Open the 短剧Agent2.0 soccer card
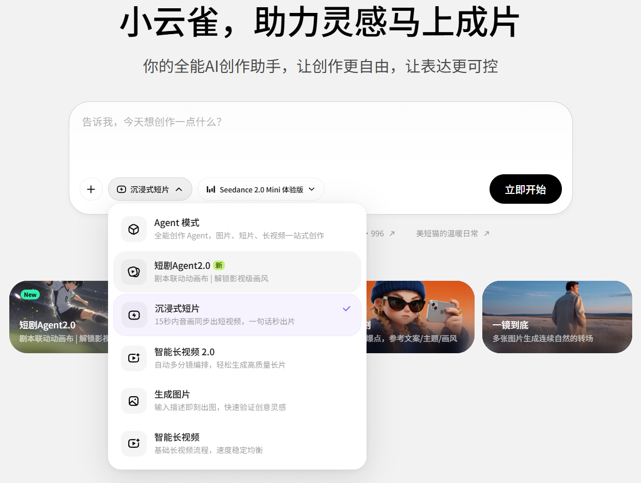The image size is (641, 483). pyautogui.click(x=59, y=317)
